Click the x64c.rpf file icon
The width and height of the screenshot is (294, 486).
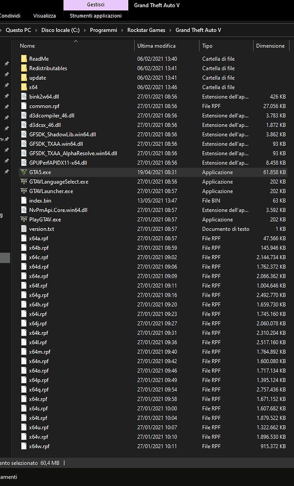click(x=24, y=257)
